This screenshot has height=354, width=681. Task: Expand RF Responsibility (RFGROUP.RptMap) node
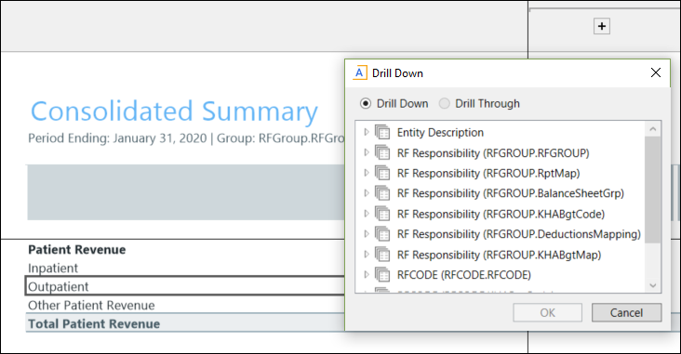pos(367,173)
